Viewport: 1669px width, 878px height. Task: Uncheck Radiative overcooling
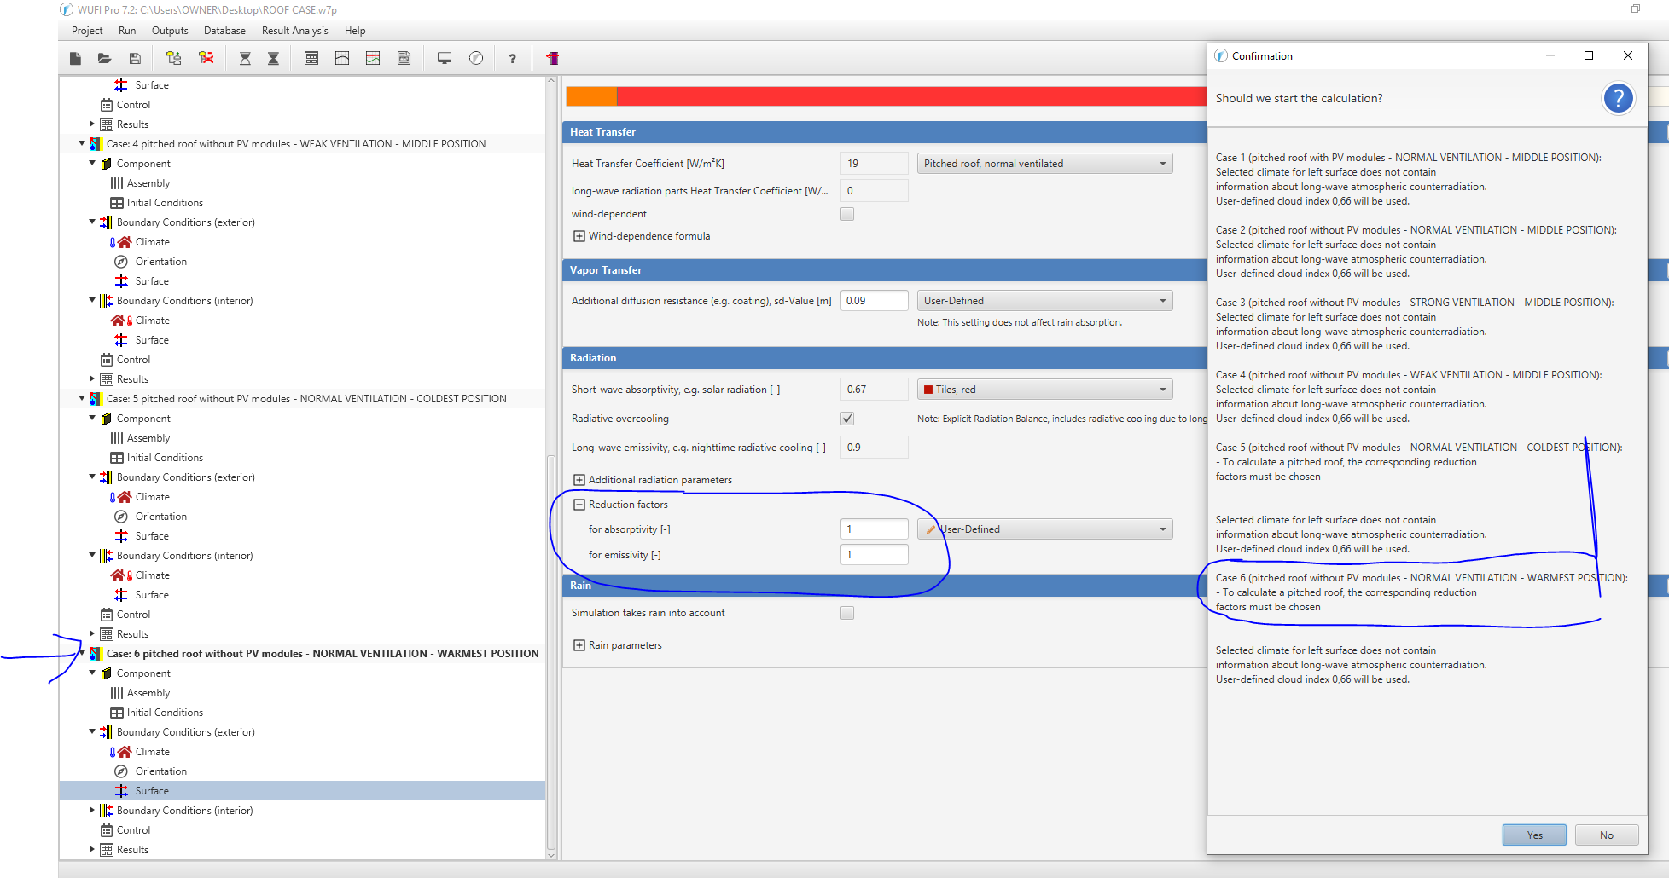coord(847,419)
